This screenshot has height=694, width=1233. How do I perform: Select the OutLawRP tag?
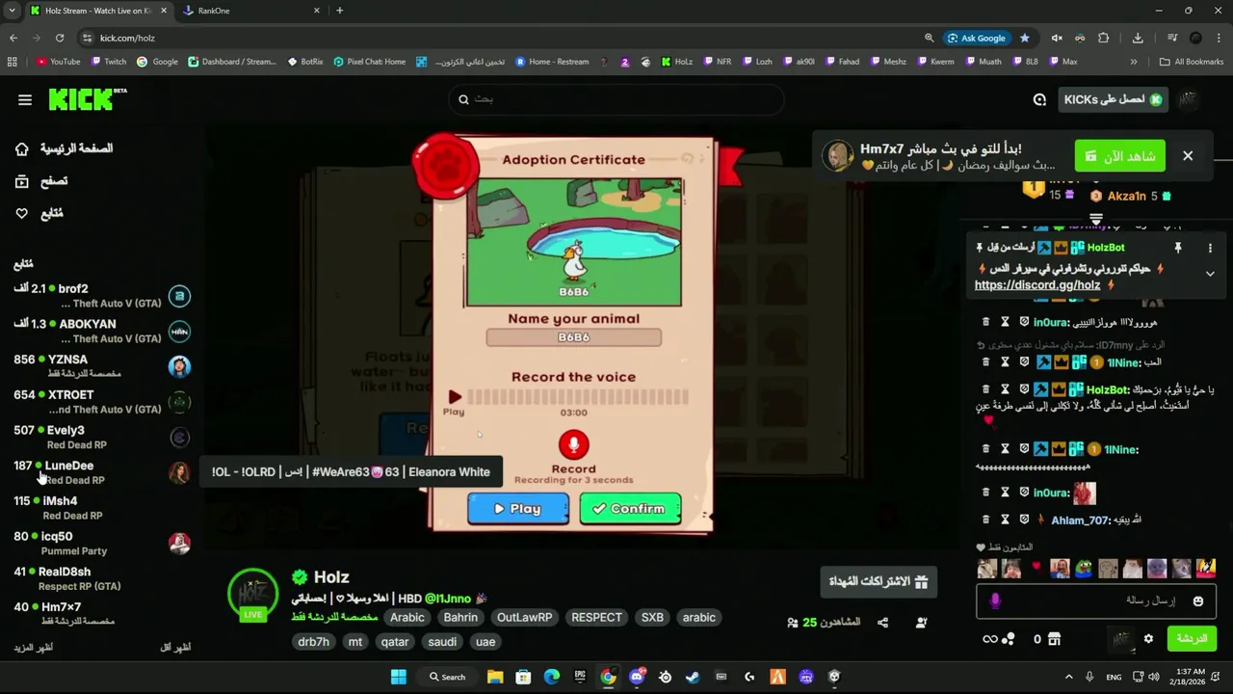(x=525, y=618)
